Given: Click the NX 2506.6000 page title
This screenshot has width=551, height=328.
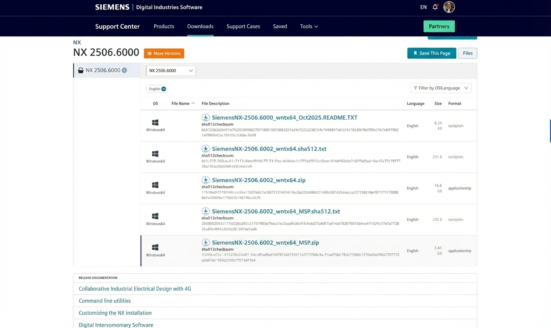Looking at the screenshot, I should (x=106, y=53).
